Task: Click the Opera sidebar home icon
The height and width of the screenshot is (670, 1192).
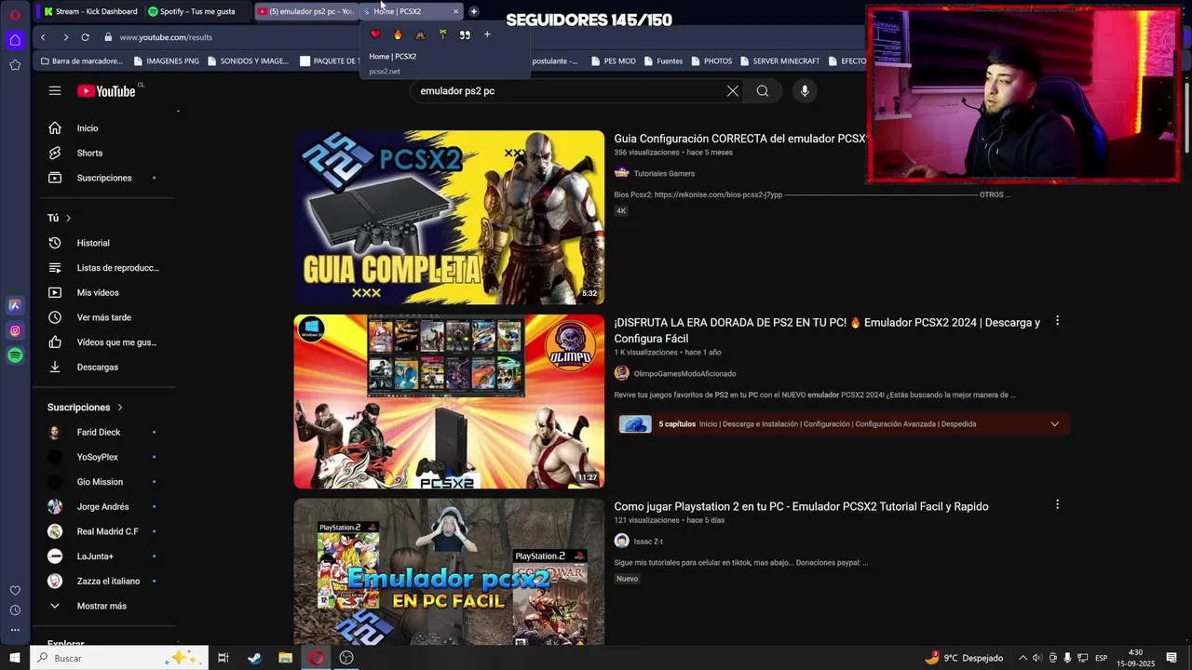Action: 15,40
